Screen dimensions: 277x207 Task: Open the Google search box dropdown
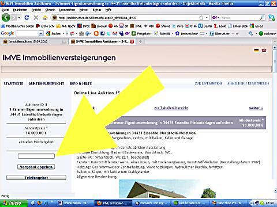point(41,33)
